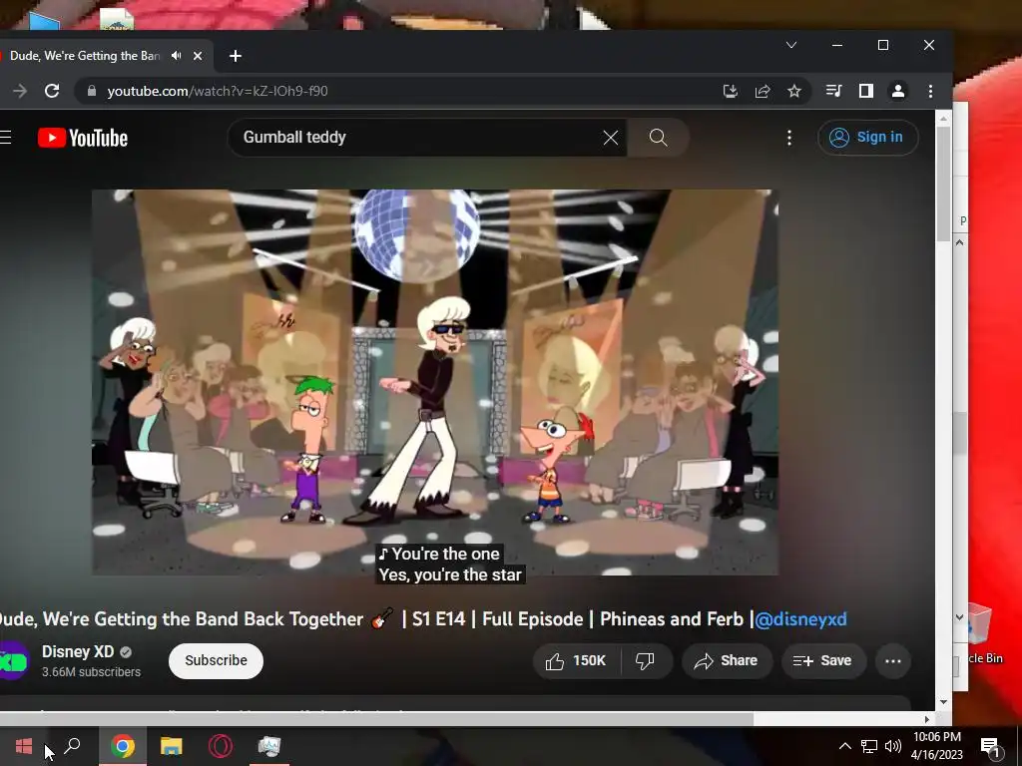1022x766 pixels.
Task: Open YouTube guide hamburger menu
Action: pyautogui.click(x=6, y=138)
